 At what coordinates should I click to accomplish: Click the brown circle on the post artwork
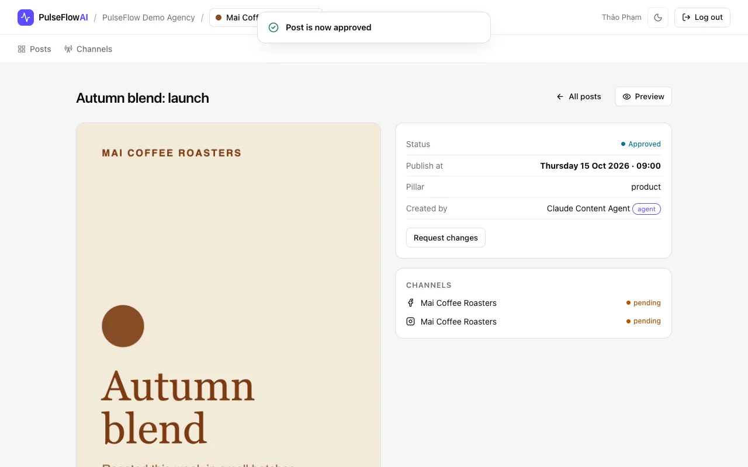[123, 326]
